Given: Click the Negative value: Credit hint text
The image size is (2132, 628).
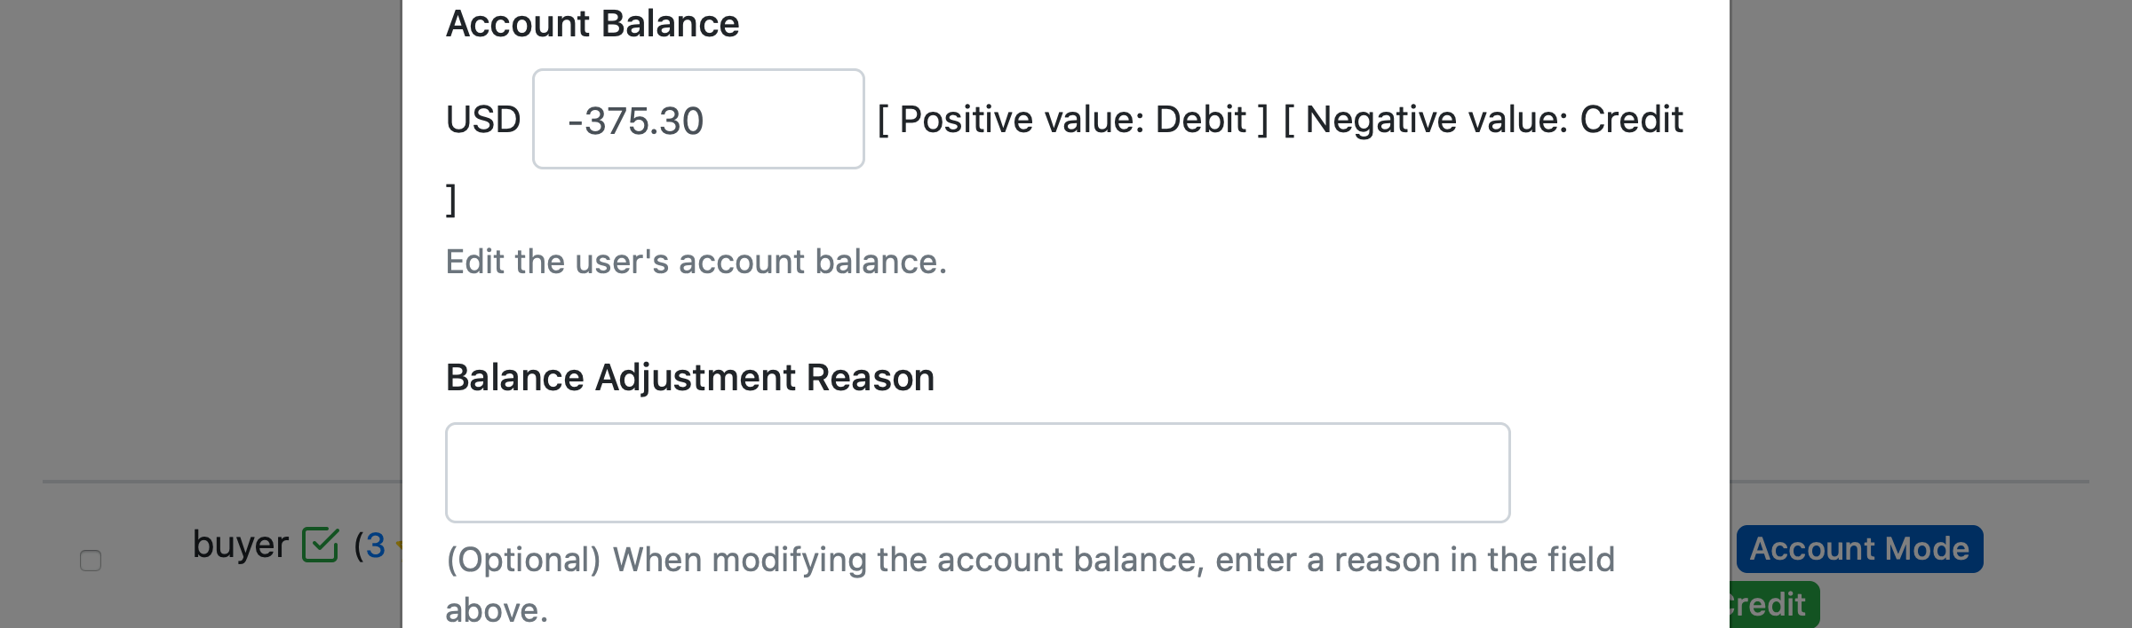Looking at the screenshot, I should 1483,120.
